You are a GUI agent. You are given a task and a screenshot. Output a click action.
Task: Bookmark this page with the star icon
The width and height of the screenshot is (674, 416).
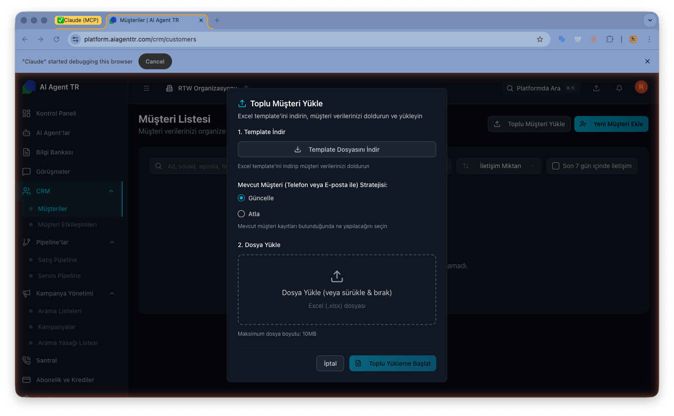[540, 39]
